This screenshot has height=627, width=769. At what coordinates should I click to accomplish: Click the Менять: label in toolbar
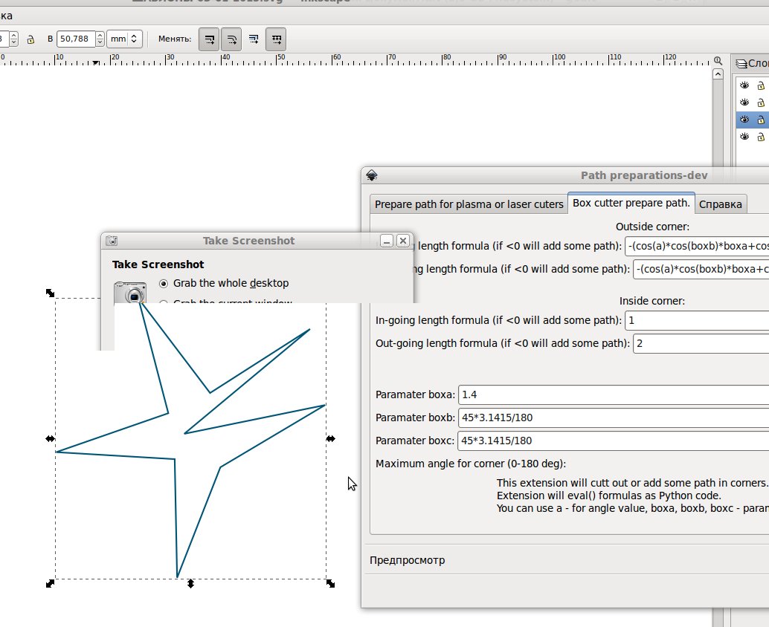coord(175,39)
